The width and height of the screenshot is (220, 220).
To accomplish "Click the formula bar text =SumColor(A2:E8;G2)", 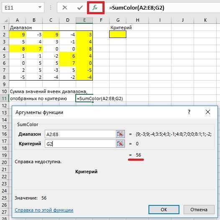I will click(137, 8).
